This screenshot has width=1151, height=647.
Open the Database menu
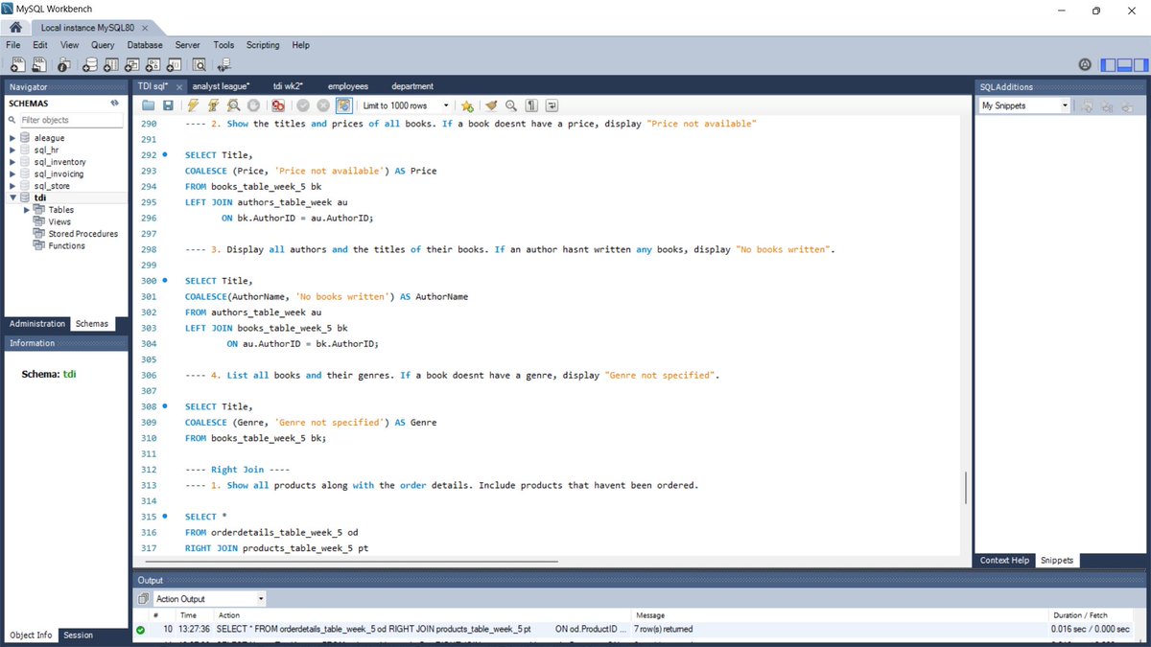tap(145, 45)
